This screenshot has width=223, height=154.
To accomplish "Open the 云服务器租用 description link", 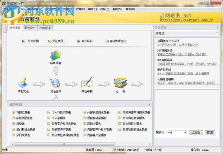I will [188, 83].
